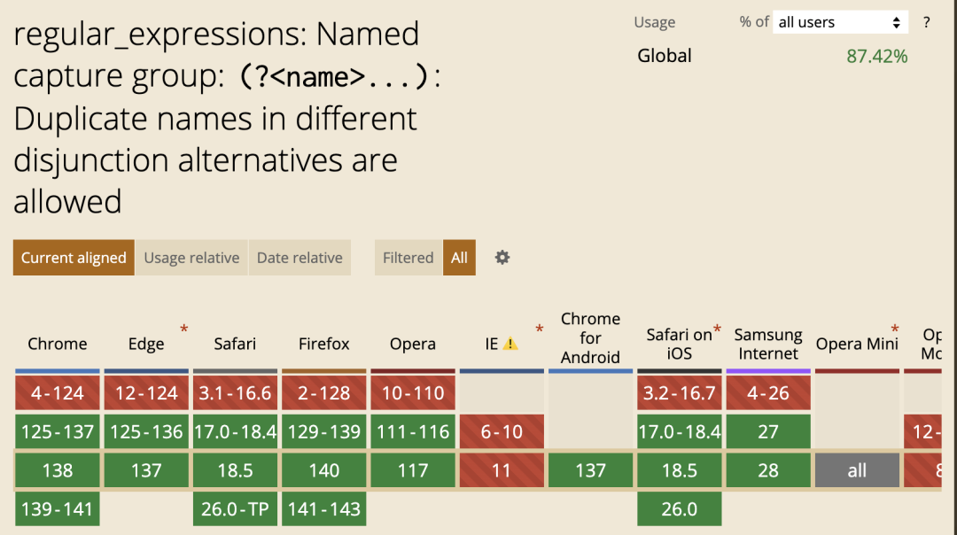Switch to Date relative view
Screen dimensions: 957x535
[300, 258]
